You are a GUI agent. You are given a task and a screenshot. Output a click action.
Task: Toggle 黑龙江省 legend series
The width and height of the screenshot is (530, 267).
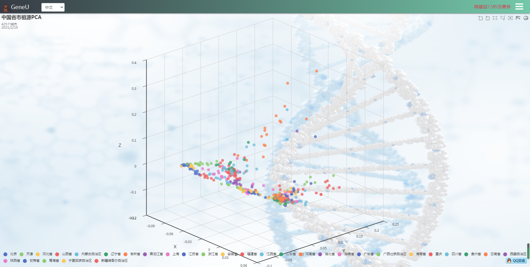tap(153, 254)
